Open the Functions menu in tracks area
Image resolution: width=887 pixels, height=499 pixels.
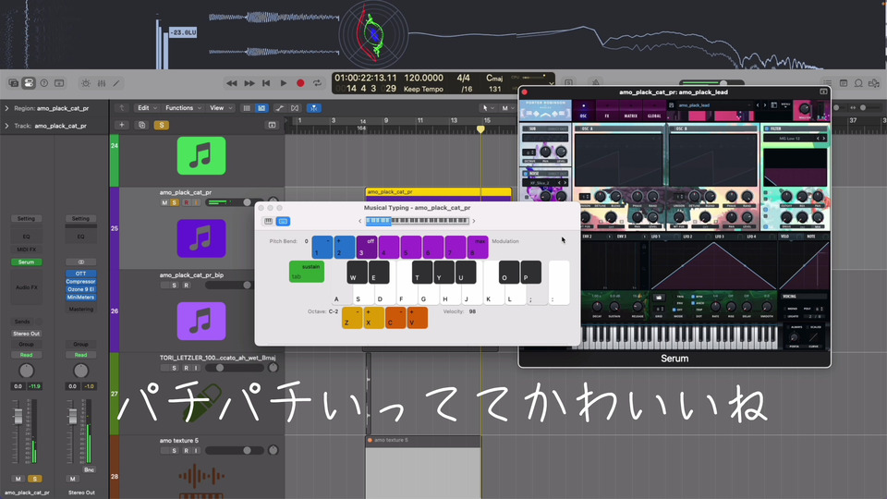(182, 108)
